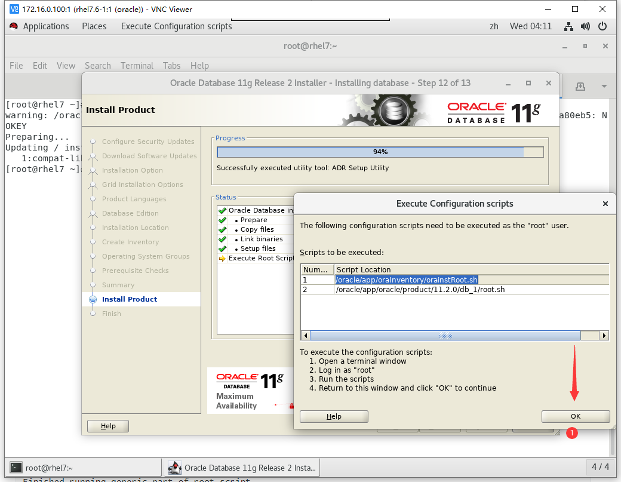Maximize the Oracle installer window

pos(528,83)
